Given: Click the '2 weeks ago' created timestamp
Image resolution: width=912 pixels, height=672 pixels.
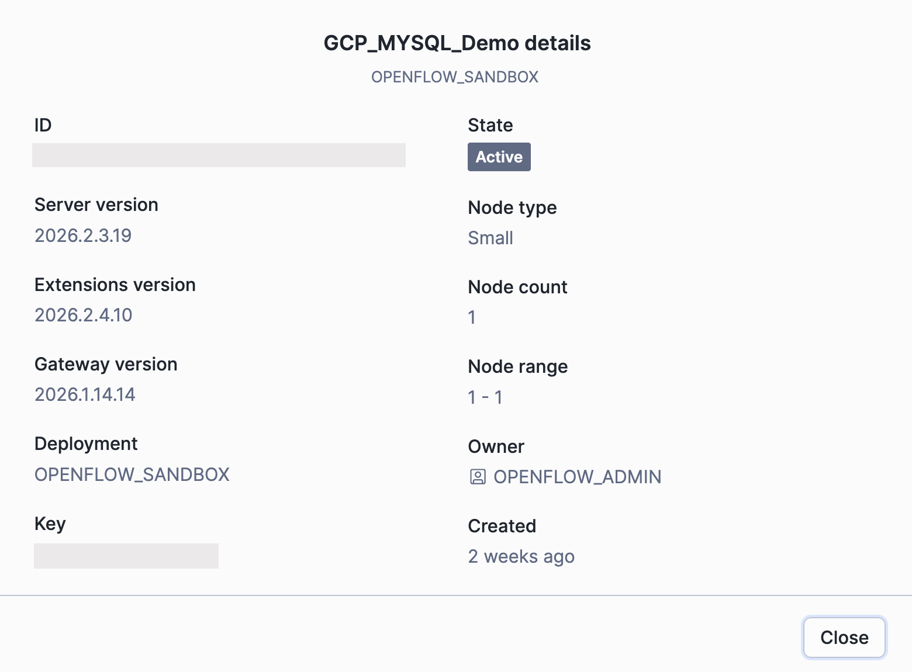Looking at the screenshot, I should 521,556.
